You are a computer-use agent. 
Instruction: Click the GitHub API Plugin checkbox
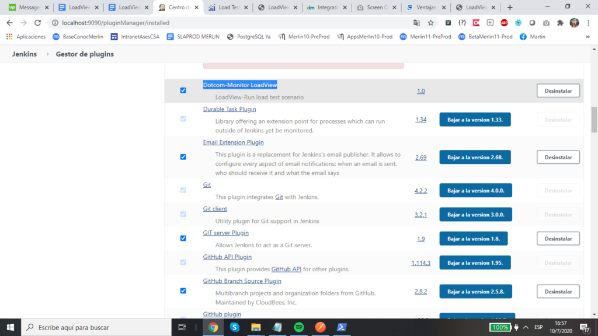pos(183,262)
